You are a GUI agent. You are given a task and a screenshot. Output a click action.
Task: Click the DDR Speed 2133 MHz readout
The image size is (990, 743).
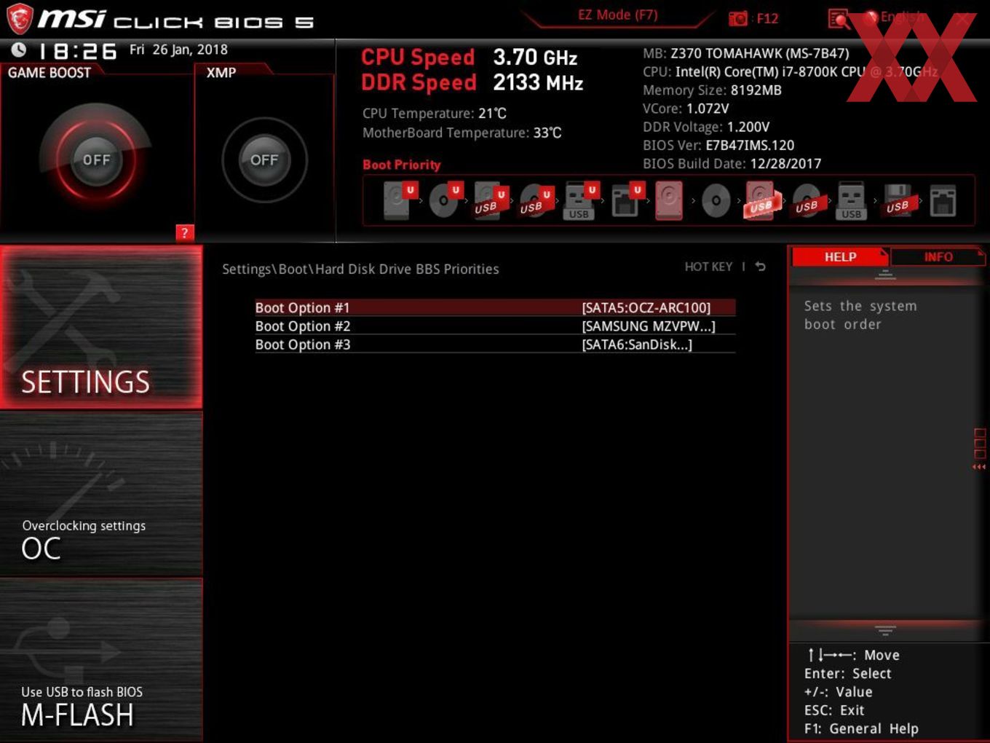472,82
